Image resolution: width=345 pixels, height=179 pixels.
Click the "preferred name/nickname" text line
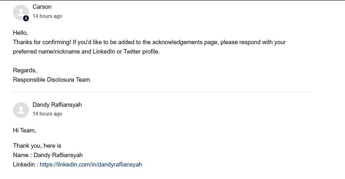(x=46, y=52)
